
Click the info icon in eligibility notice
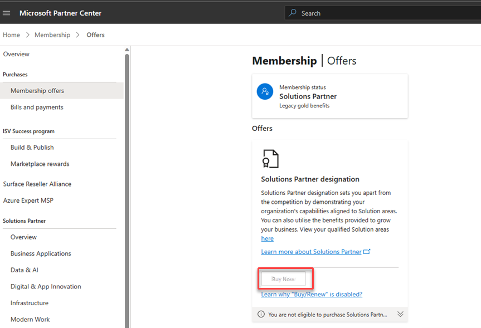pyautogui.click(x=261, y=314)
